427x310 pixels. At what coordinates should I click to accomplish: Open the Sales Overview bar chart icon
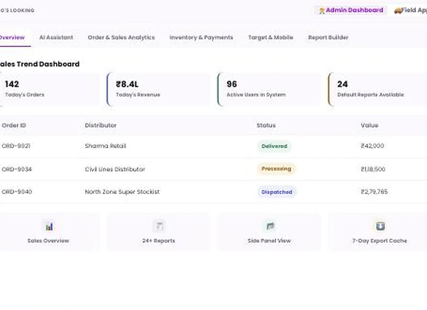click(49, 226)
